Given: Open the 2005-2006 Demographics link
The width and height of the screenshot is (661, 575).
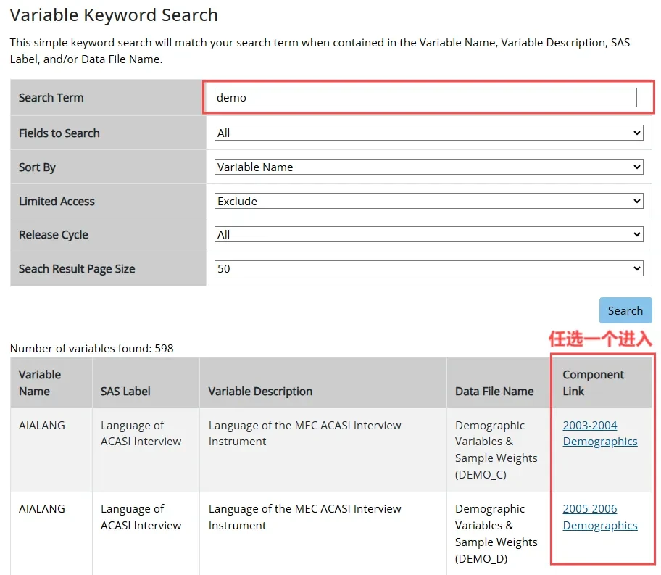Looking at the screenshot, I should pos(599,517).
